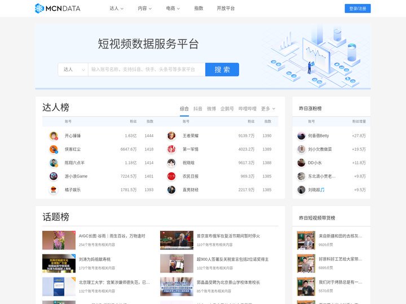Screen dimensions: 406x304
Task: Click 刘晓超 avatar icon
Action: click(301, 190)
